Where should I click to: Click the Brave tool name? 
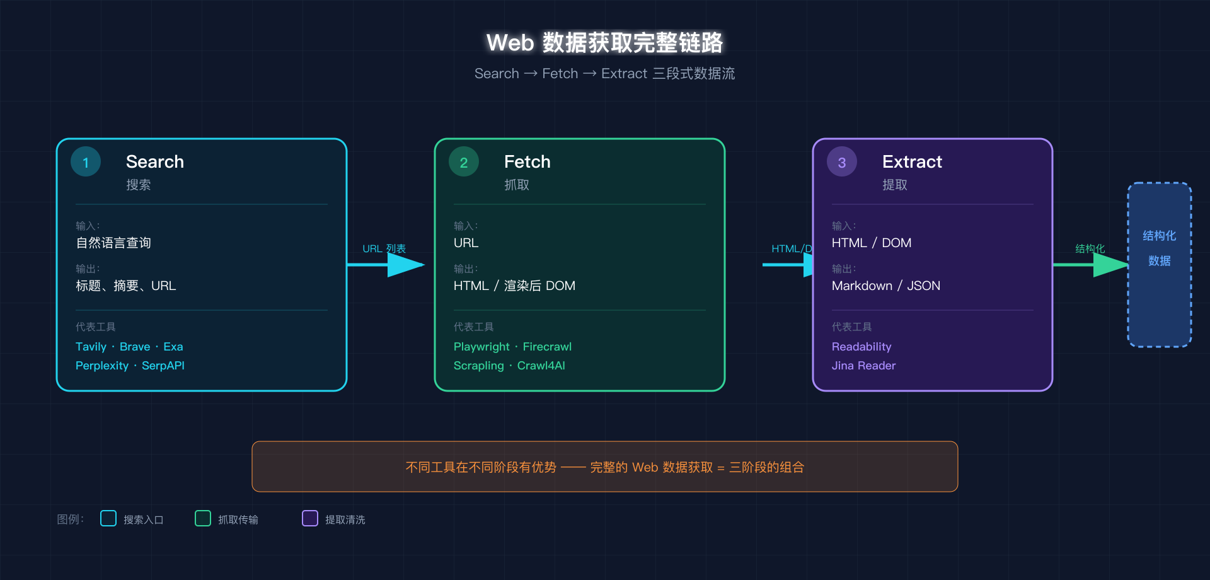coord(135,347)
